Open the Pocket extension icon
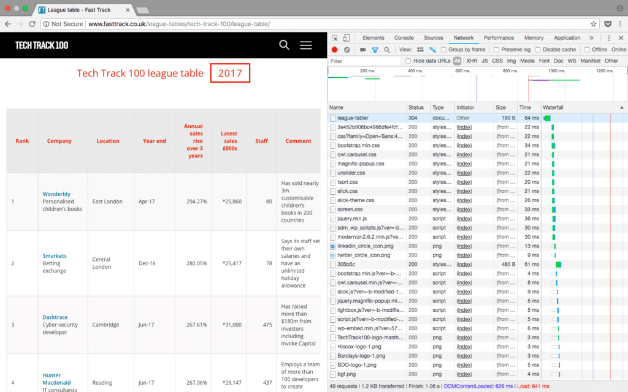 [608, 24]
